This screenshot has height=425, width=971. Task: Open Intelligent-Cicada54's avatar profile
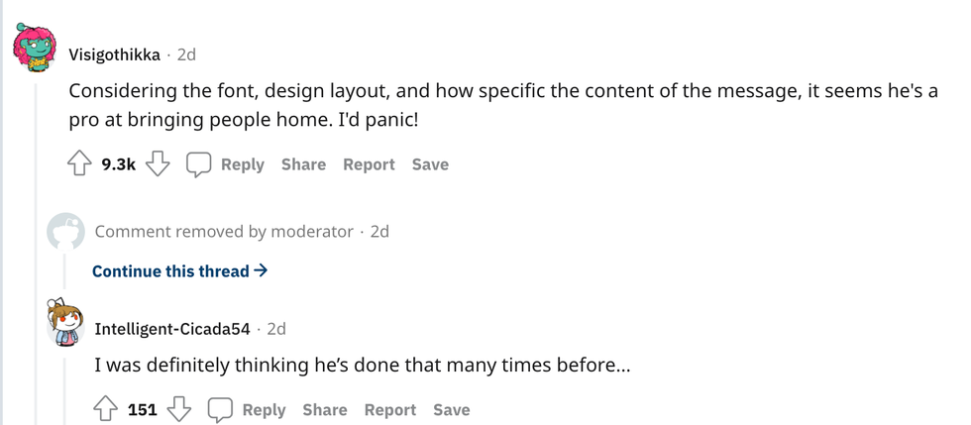(x=64, y=323)
